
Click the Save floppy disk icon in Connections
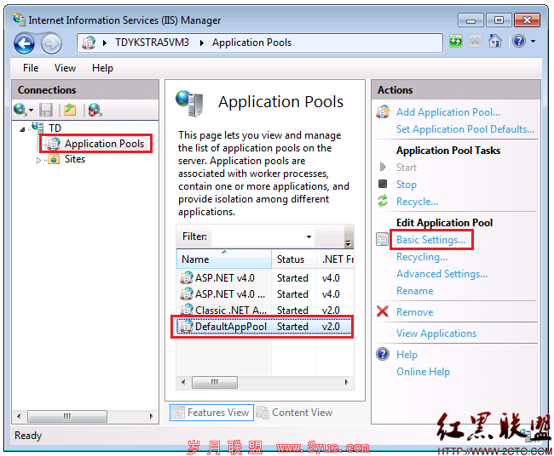point(46,110)
